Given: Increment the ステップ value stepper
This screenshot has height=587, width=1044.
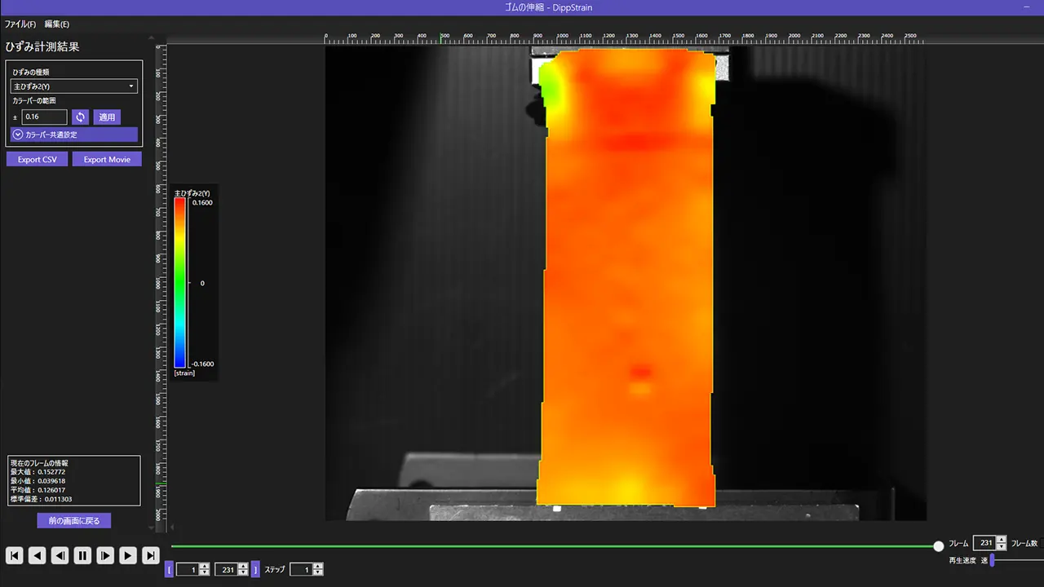Looking at the screenshot, I should click(318, 567).
